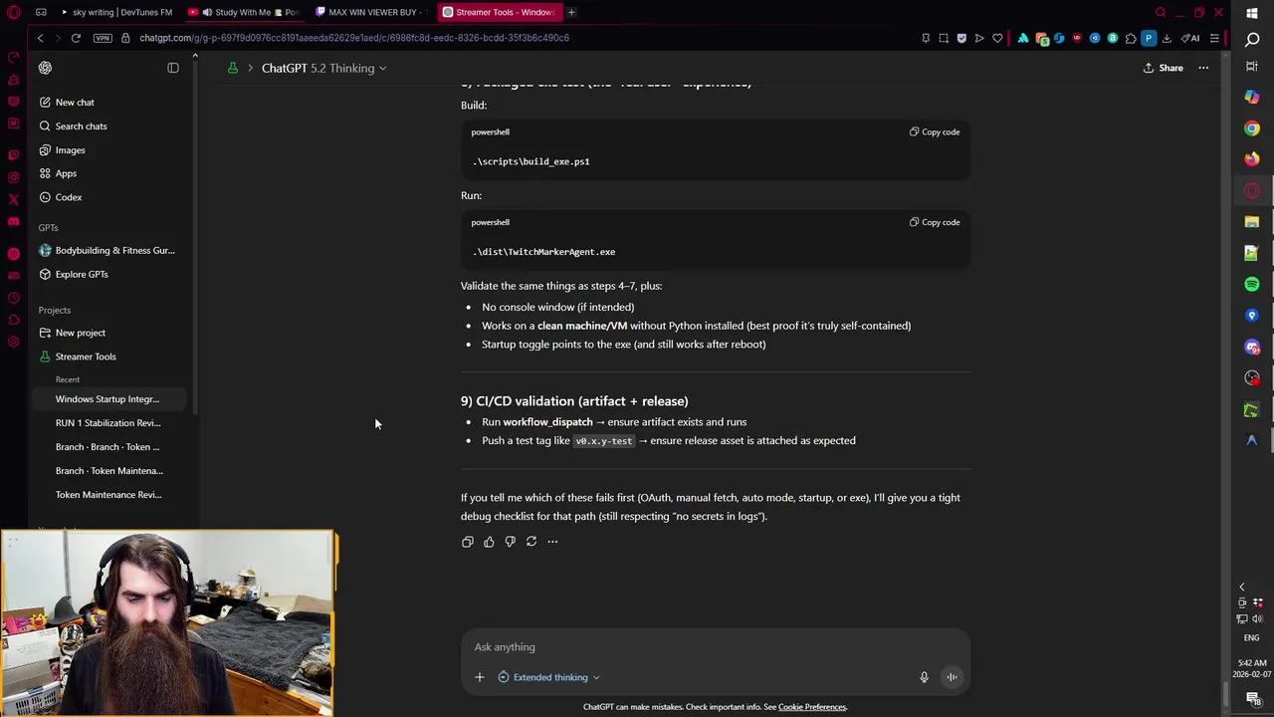The height and width of the screenshot is (717, 1274).
Task: Give thumbs down to the response
Action: tap(510, 542)
